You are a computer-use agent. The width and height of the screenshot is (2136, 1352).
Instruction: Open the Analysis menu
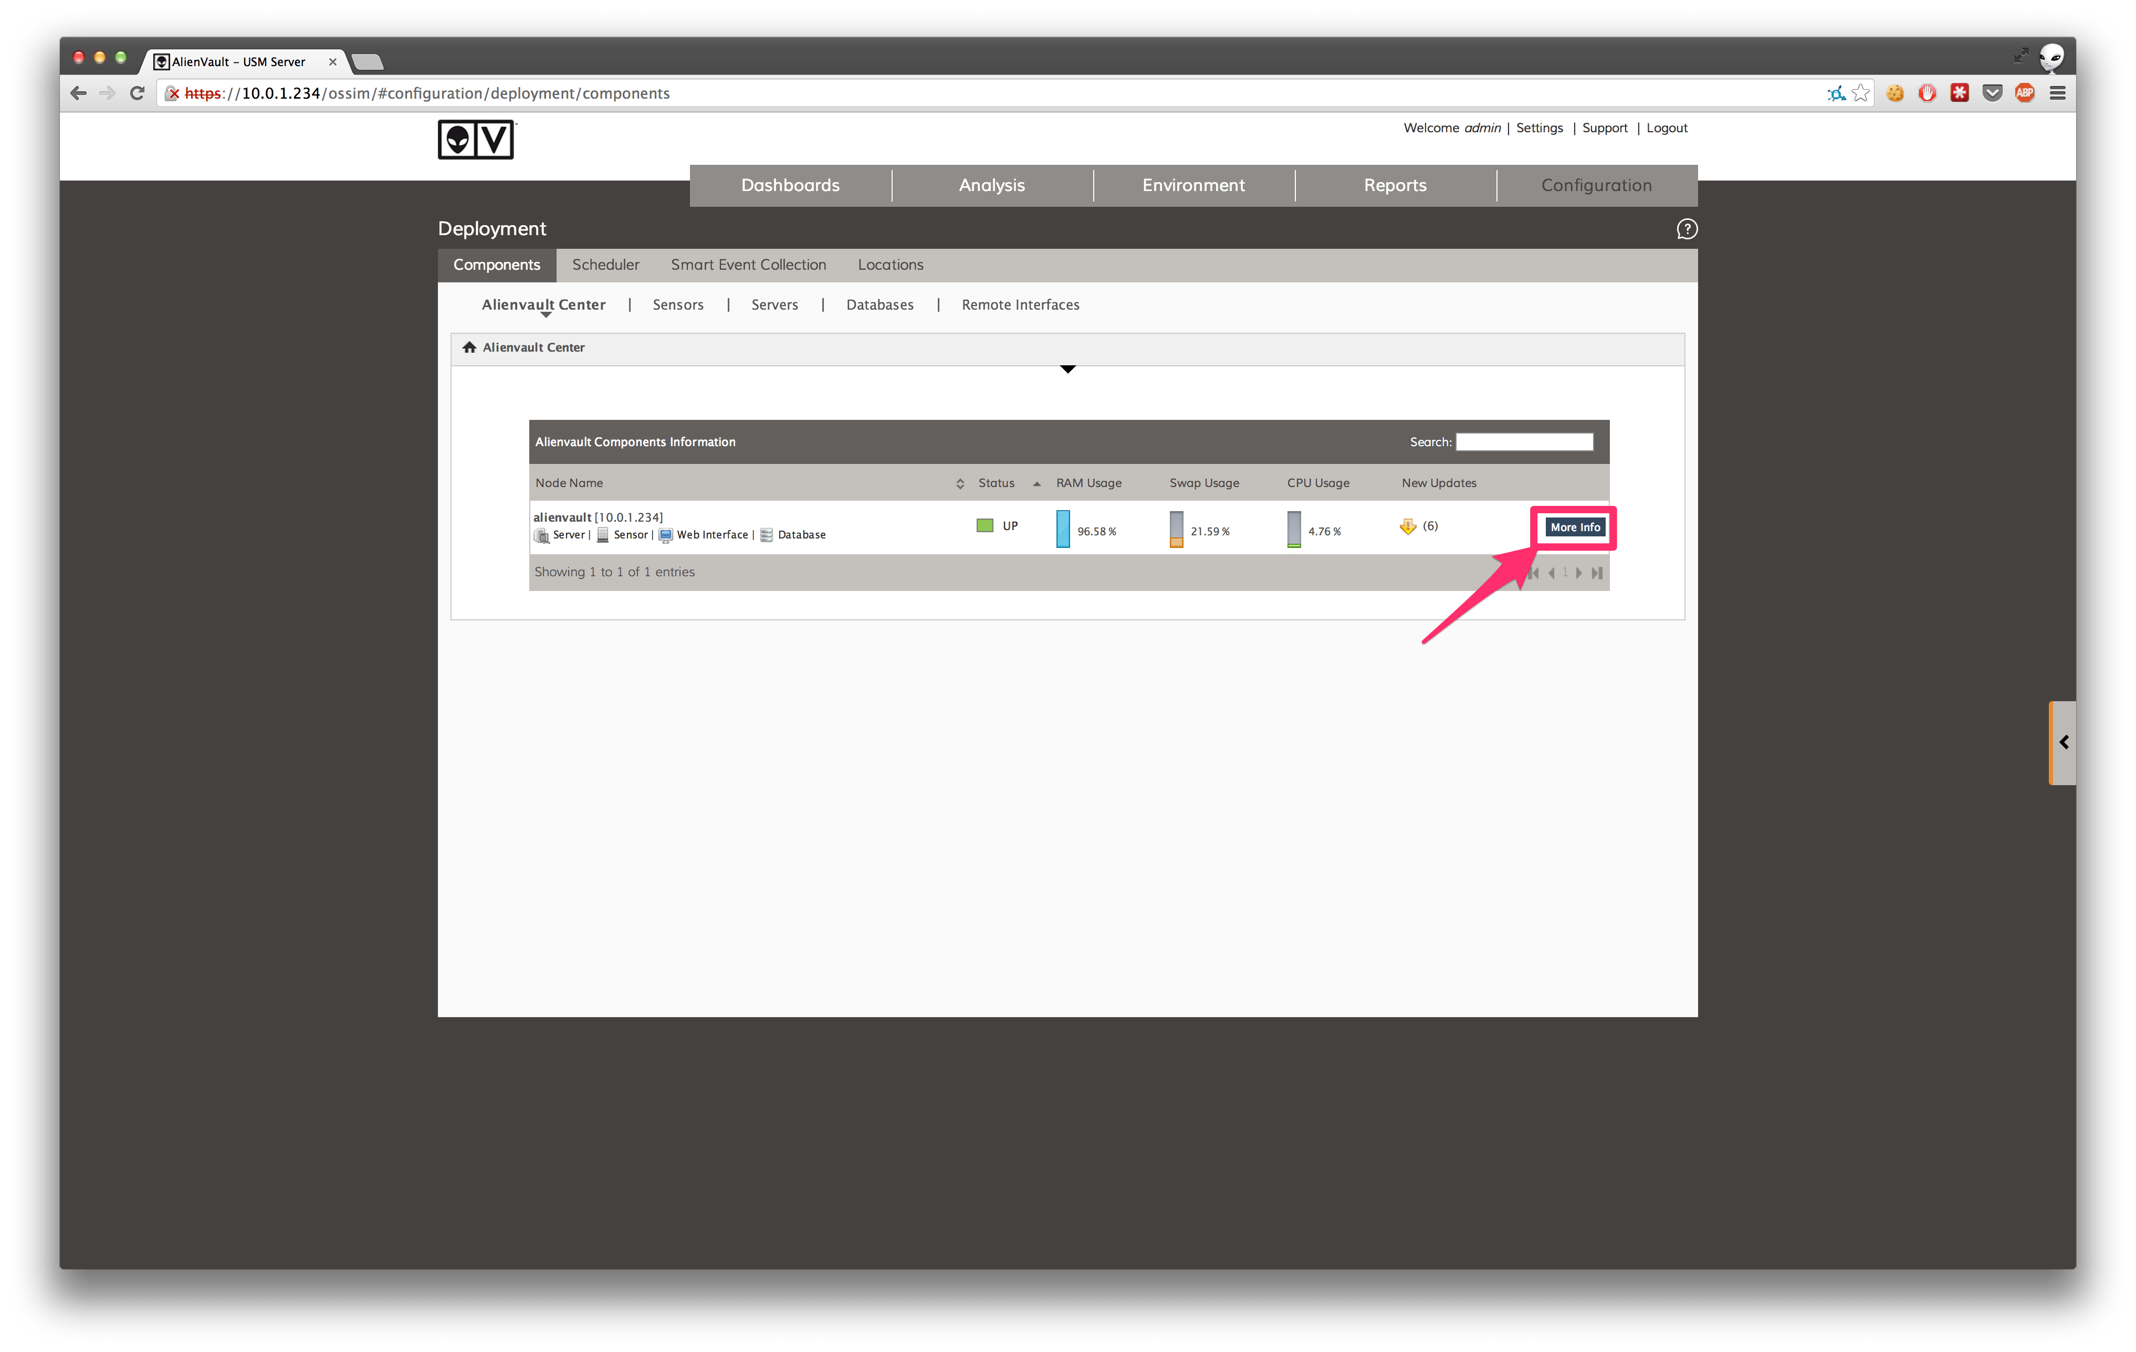pos(992,185)
